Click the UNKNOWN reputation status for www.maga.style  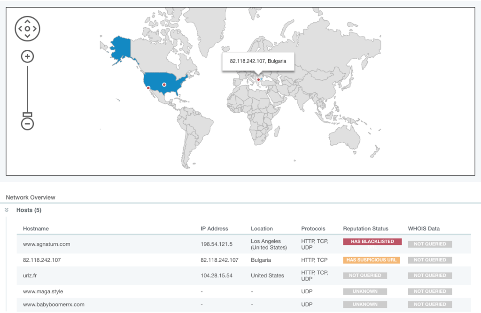point(365,291)
